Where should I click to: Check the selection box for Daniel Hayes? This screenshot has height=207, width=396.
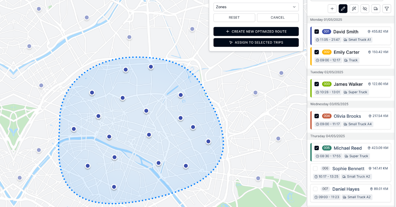(315, 189)
